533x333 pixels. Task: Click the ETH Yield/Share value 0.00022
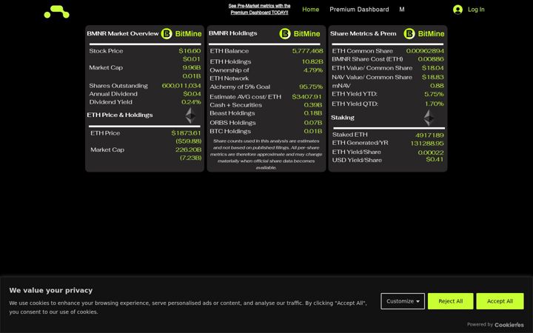coord(431,152)
